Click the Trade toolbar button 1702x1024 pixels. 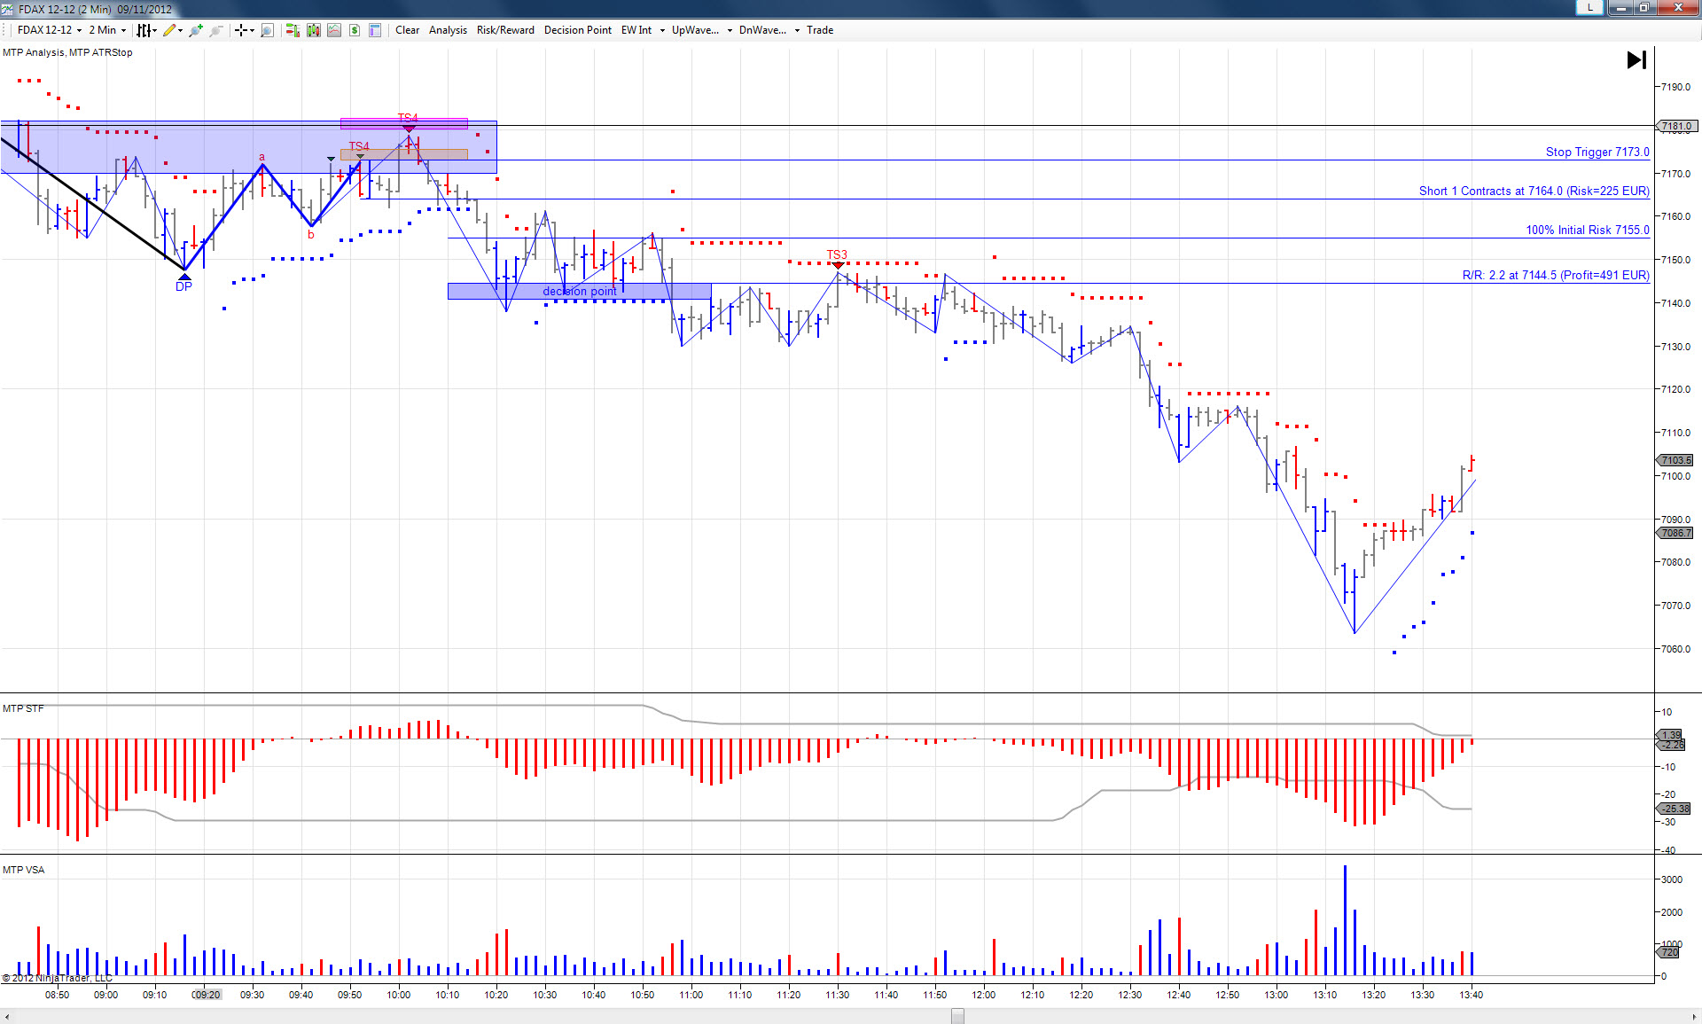pos(820,30)
